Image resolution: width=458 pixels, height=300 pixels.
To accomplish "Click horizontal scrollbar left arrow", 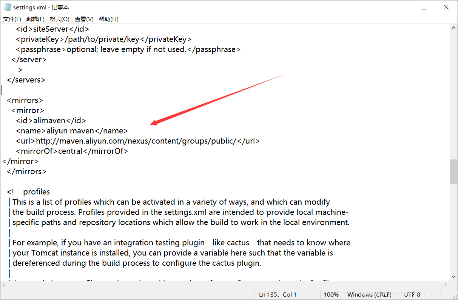I will point(4,285).
